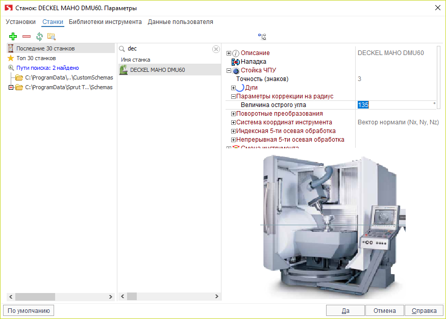The height and width of the screenshot is (319, 446).
Task: Expand the Sprut Schemas folder node
Action: [x=11, y=87]
